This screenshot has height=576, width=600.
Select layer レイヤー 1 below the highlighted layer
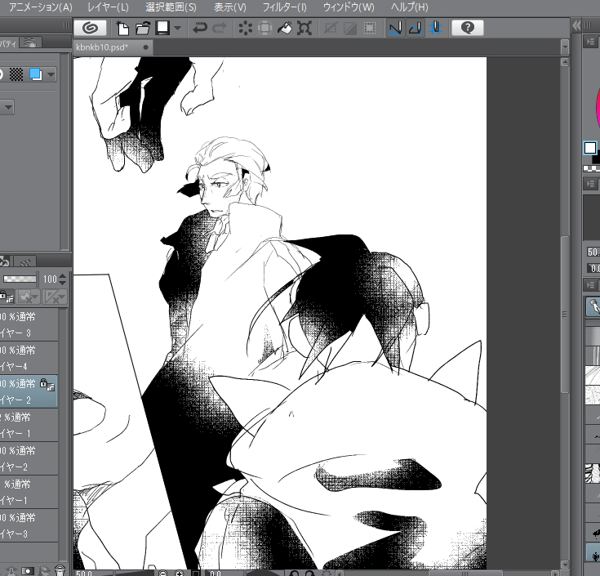point(29,425)
